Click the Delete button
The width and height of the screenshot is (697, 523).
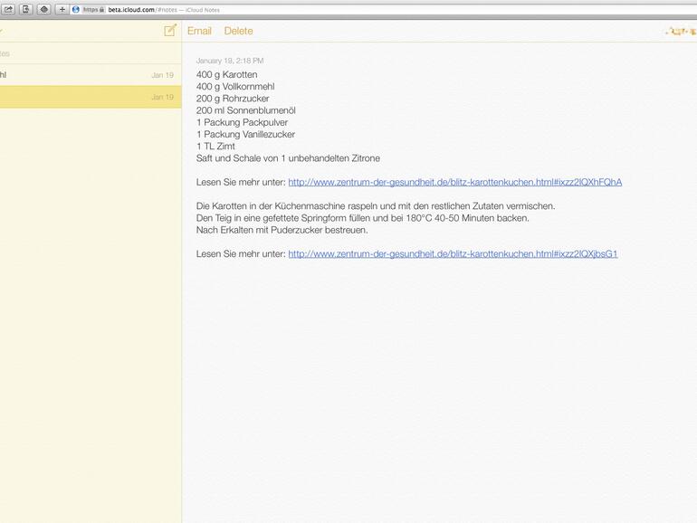(x=238, y=31)
